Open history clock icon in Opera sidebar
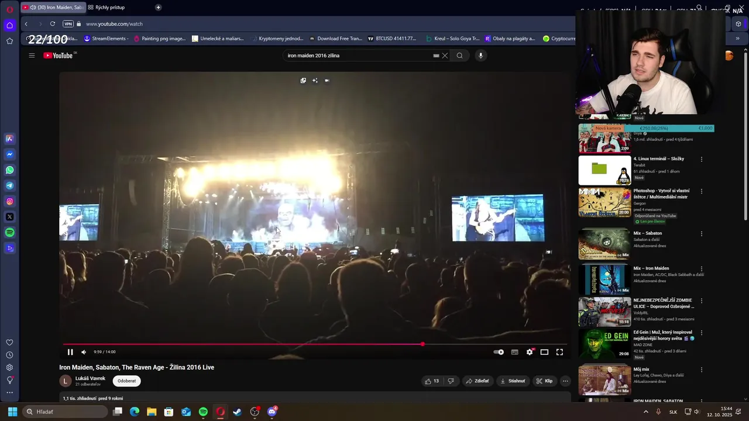This screenshot has width=749, height=421. coord(9,355)
